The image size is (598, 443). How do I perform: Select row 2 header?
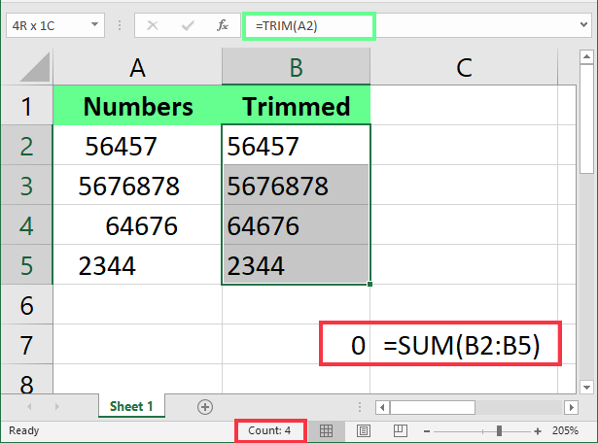[26, 146]
